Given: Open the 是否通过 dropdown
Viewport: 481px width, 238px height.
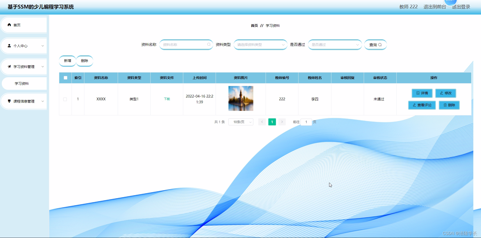Looking at the screenshot, I should tap(335, 44).
